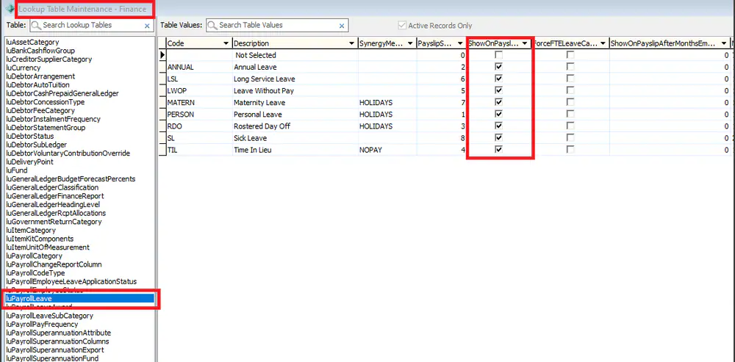The width and height of the screenshot is (735, 362).
Task: Click the Long Service Leave description cell
Action: (295, 79)
